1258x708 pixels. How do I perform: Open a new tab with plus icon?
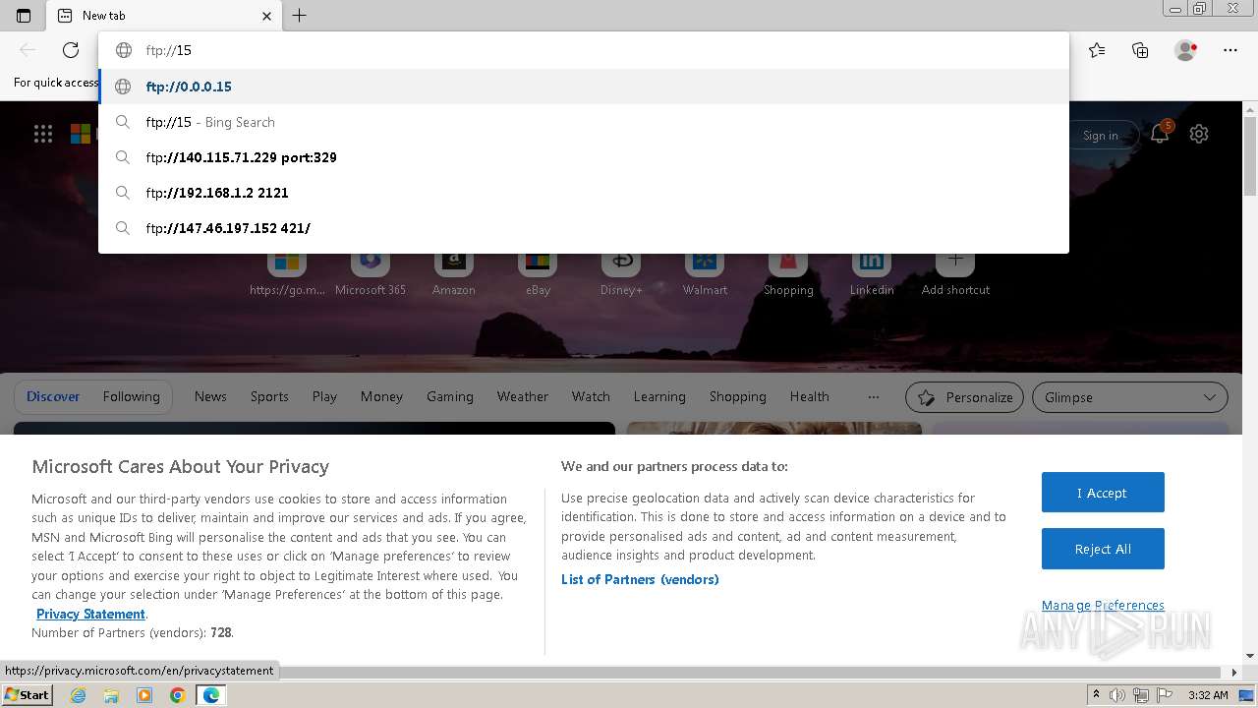300,16
